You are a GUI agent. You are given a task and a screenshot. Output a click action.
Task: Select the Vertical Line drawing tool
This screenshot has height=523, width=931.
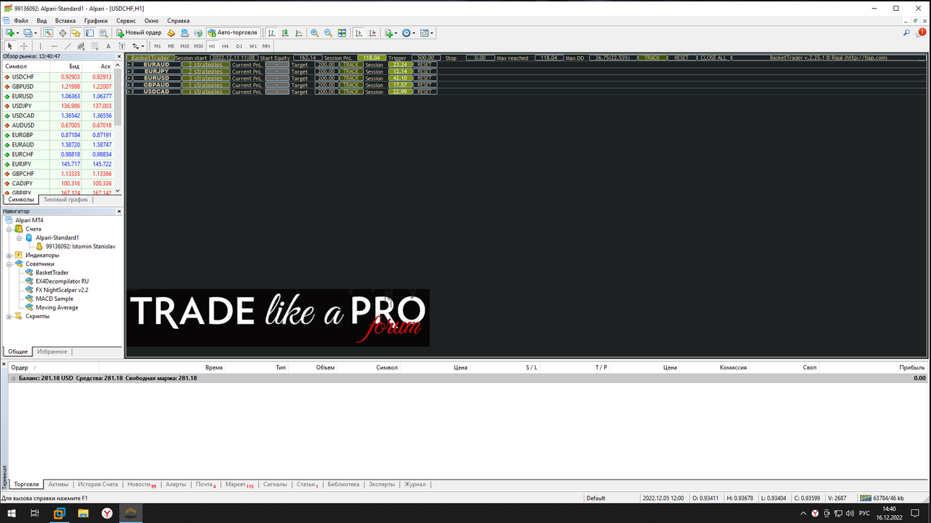click(x=40, y=46)
